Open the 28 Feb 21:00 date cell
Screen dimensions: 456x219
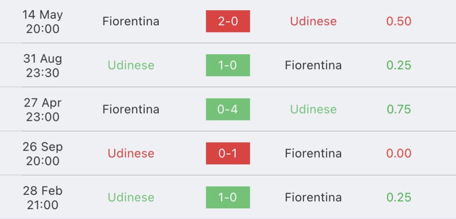(42, 197)
